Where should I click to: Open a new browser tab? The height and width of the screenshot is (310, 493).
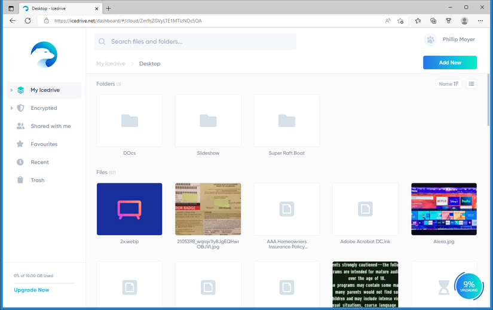pyautogui.click(x=109, y=8)
